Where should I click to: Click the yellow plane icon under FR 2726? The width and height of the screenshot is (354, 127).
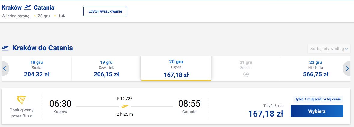pyautogui.click(x=125, y=106)
